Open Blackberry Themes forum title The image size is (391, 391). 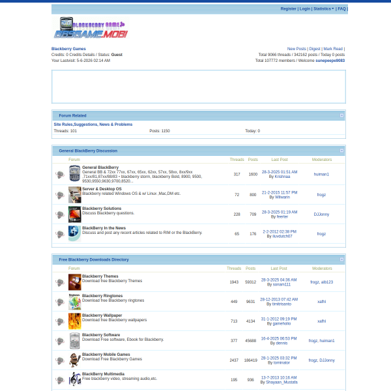click(x=100, y=276)
